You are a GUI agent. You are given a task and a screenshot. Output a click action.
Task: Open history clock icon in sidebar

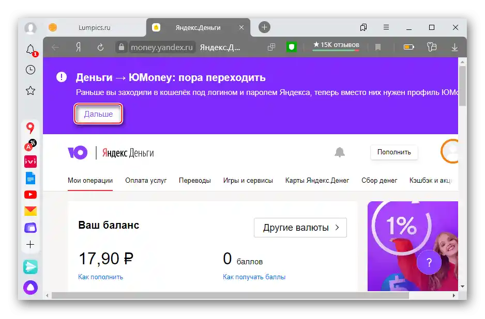coord(31,70)
